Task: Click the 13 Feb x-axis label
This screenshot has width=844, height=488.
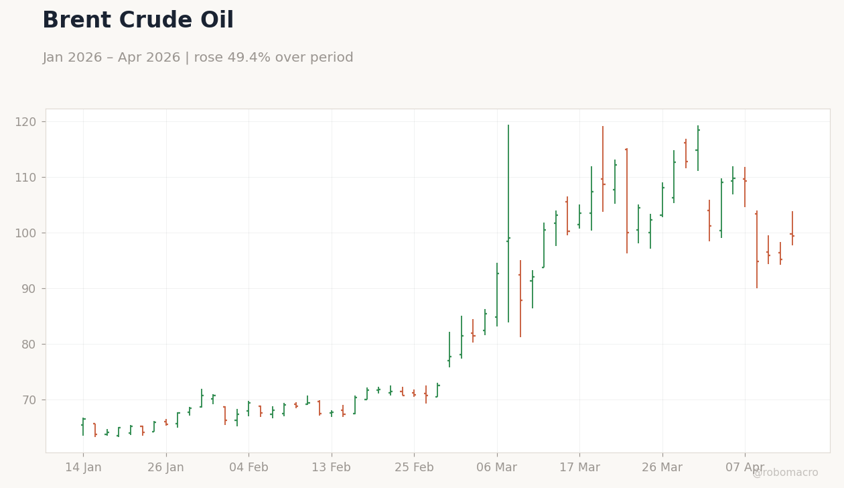Action: pos(331,468)
